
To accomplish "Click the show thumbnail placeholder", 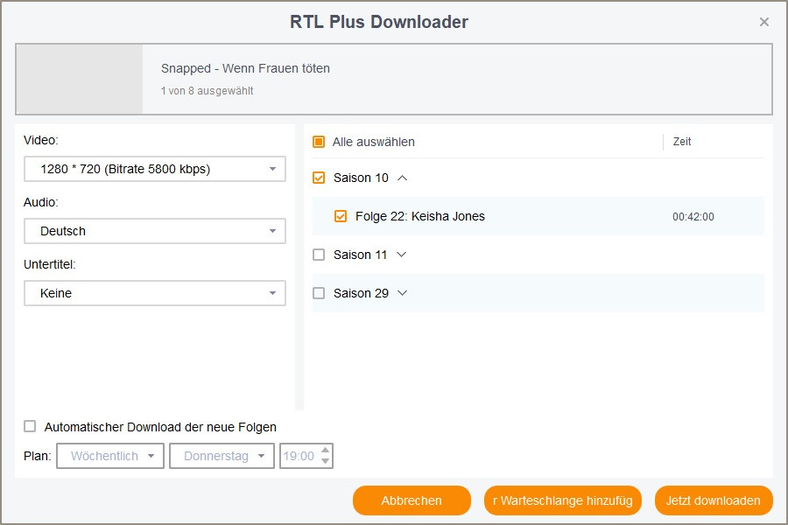I will pos(80,80).
